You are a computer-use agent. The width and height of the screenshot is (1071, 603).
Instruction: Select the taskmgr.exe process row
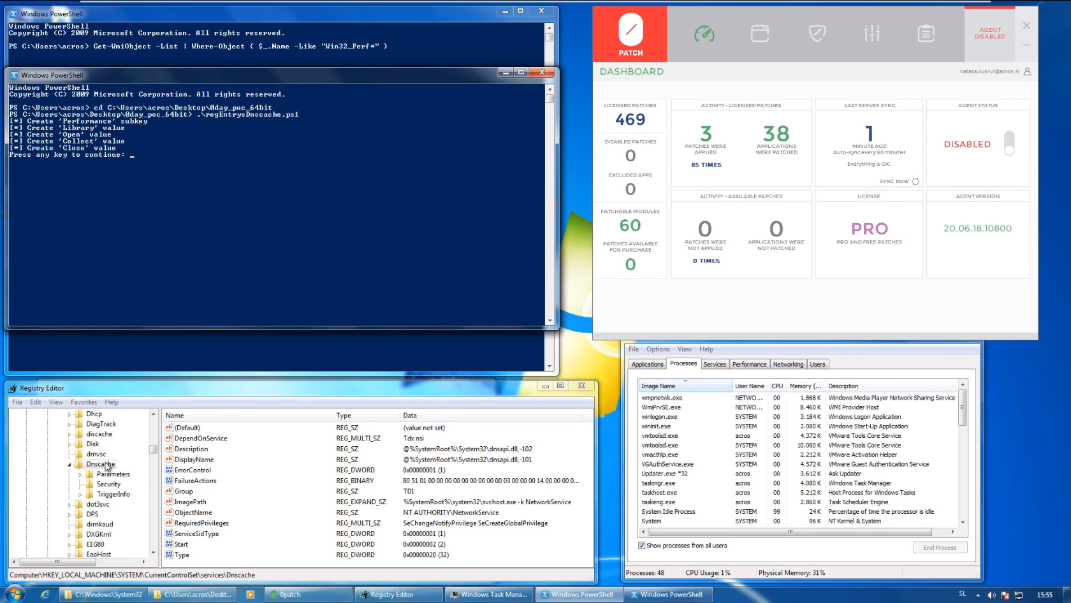798,483
